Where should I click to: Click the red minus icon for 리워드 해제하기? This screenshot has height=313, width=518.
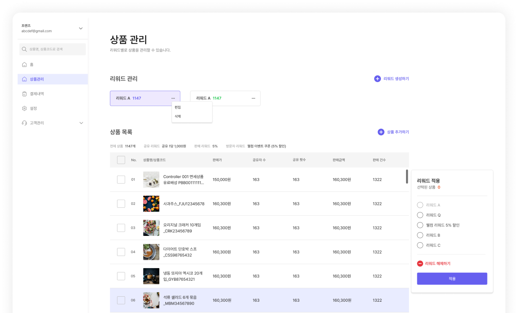pyautogui.click(x=420, y=264)
